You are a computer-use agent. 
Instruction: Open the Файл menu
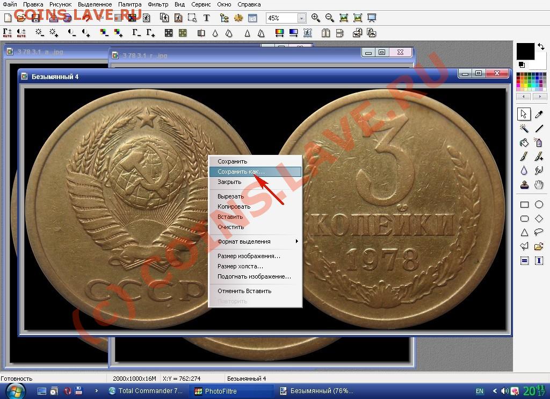coord(10,4)
